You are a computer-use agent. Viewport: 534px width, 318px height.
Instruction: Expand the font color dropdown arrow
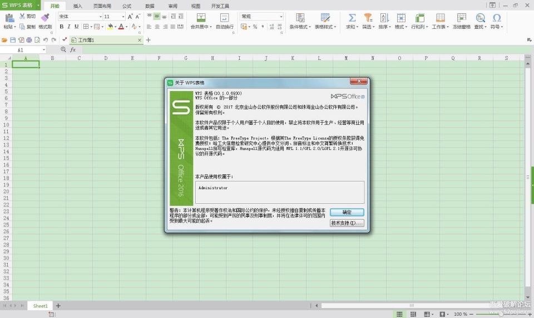(126, 27)
